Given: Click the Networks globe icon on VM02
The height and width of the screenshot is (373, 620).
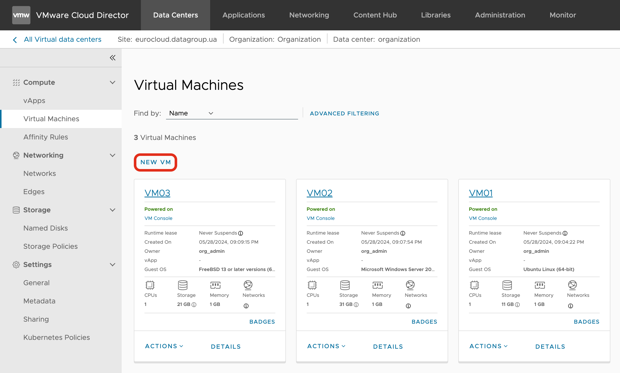Looking at the screenshot, I should point(410,285).
